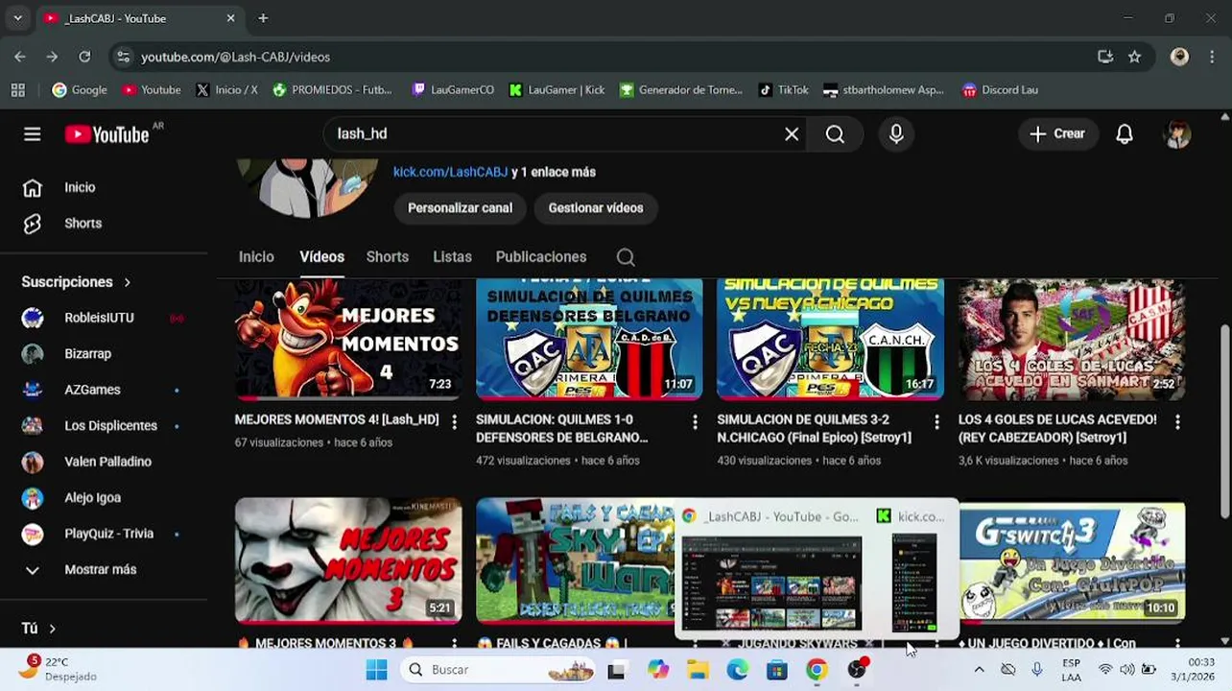Viewport: 1232px width, 691px height.
Task: Open options for Quilmes 1-0 Defensores video
Action: [695, 421]
